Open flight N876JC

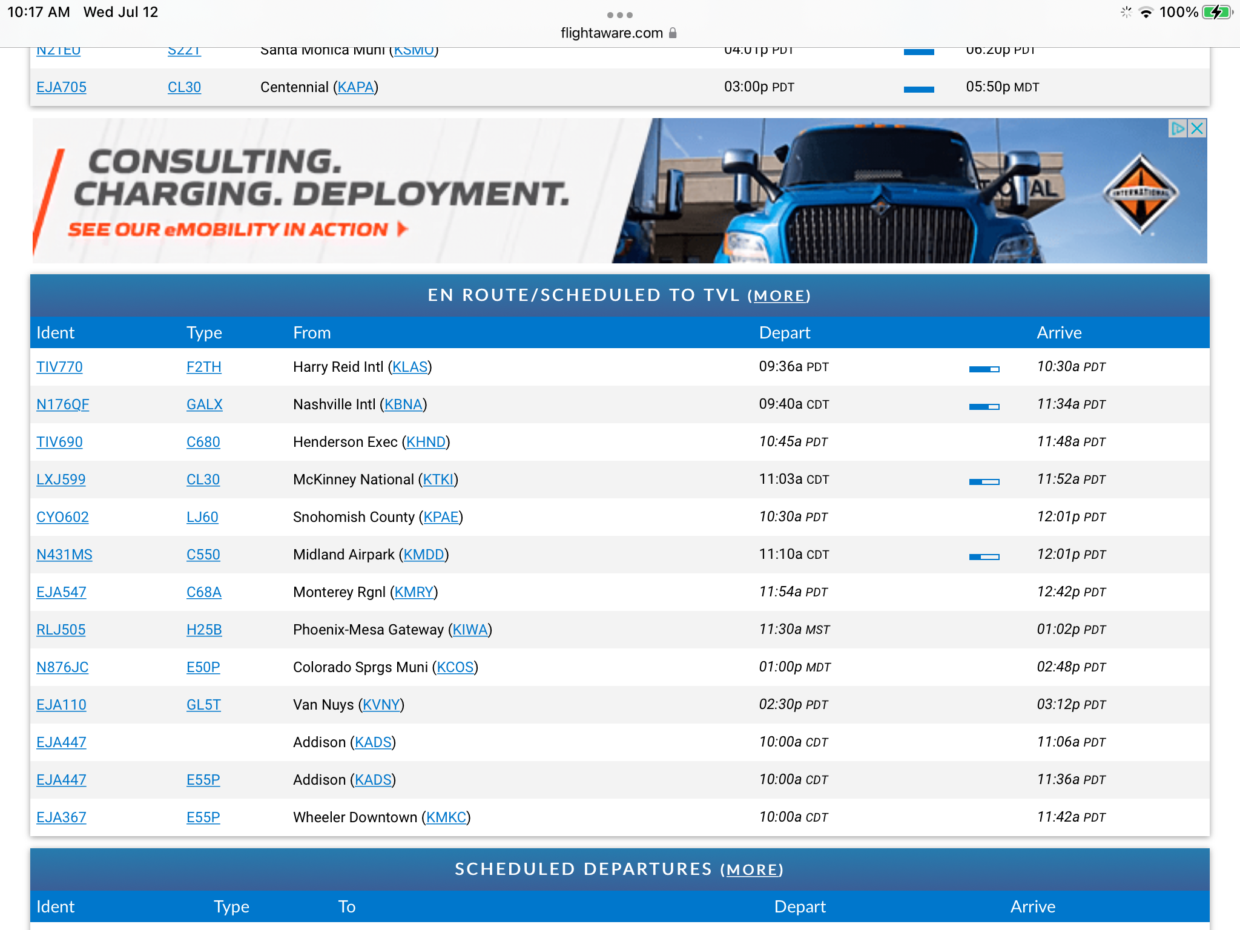click(62, 667)
